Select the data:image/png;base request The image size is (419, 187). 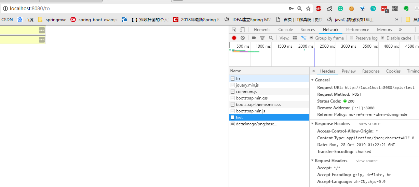tap(269, 124)
